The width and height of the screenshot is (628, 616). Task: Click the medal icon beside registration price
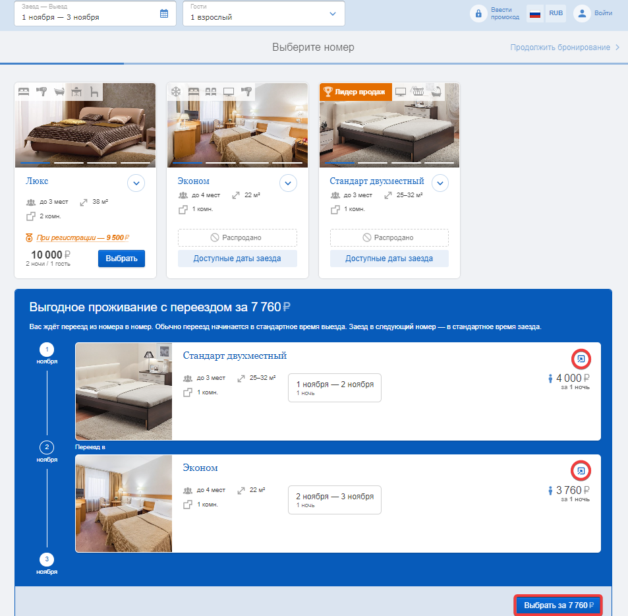tap(29, 237)
